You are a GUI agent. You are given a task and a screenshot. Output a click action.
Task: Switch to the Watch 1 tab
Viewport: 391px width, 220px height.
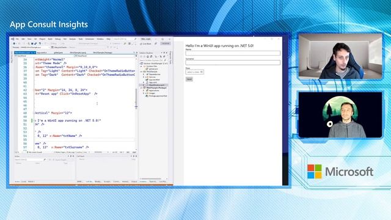31,182
